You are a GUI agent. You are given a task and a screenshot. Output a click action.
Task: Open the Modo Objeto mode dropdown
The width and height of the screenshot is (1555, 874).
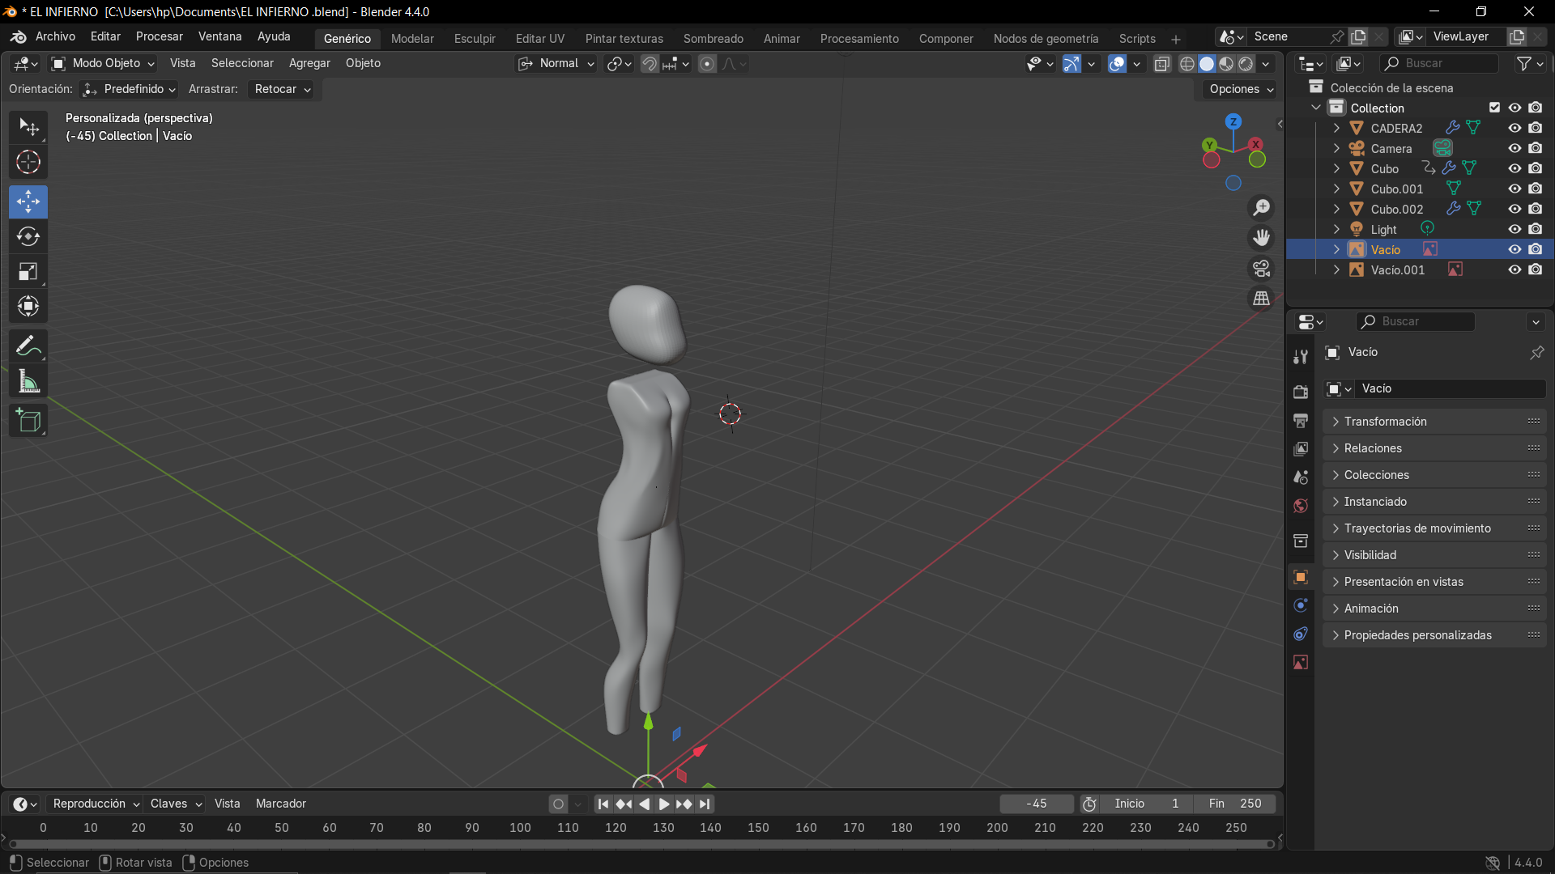click(102, 63)
